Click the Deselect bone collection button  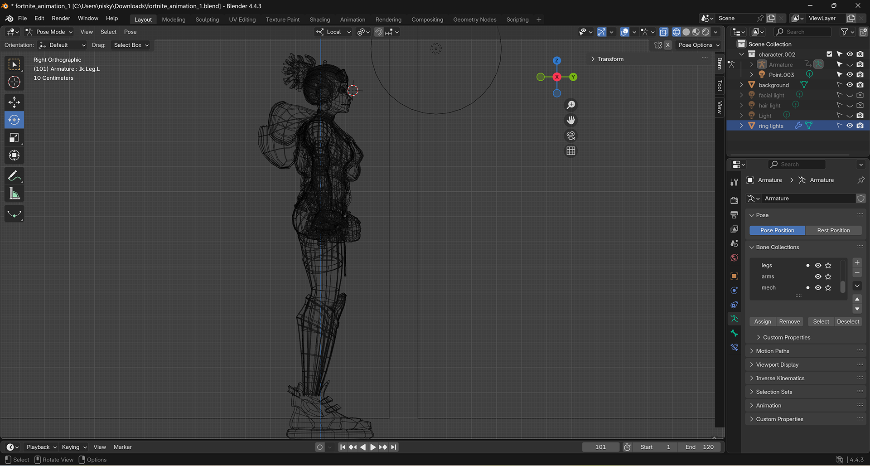coord(848,321)
